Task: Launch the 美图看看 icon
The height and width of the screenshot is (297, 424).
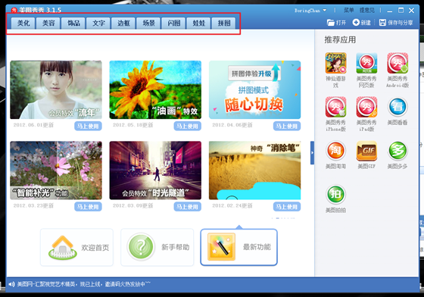Action: click(x=397, y=107)
